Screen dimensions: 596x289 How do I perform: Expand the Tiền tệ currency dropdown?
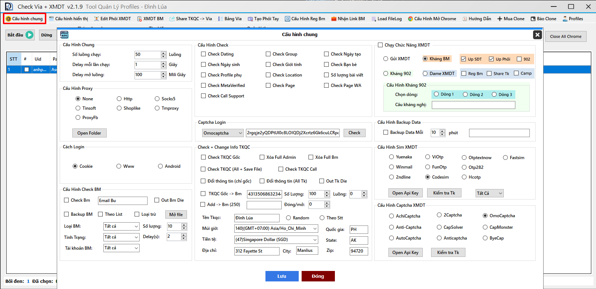[x=315, y=240]
